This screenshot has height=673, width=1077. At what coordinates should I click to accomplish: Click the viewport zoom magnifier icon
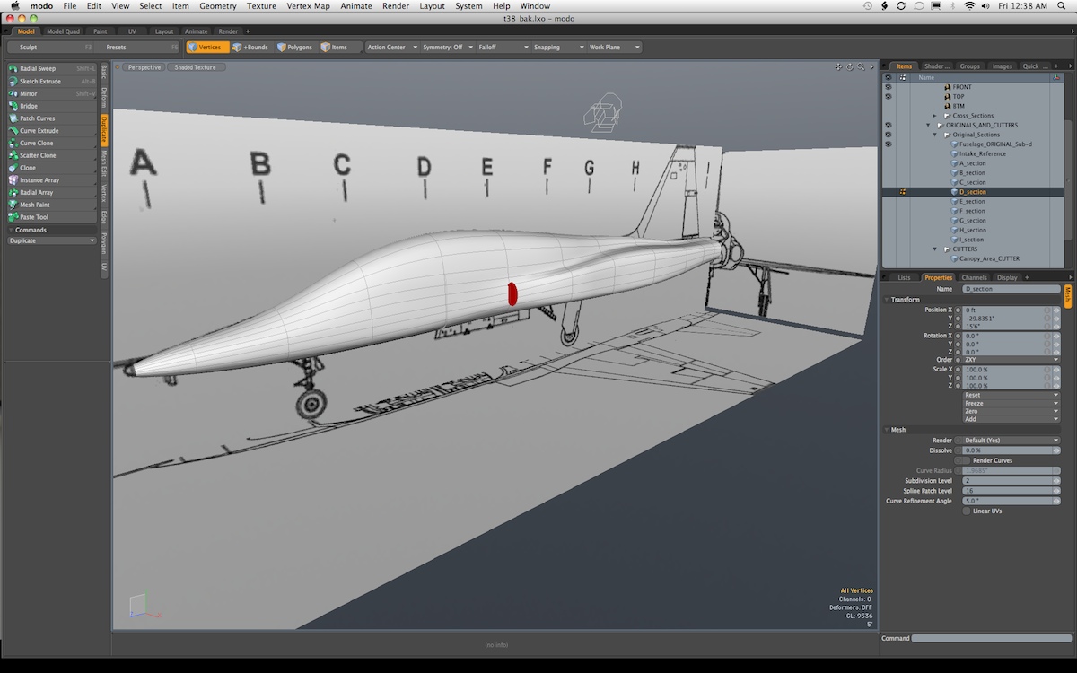click(861, 66)
